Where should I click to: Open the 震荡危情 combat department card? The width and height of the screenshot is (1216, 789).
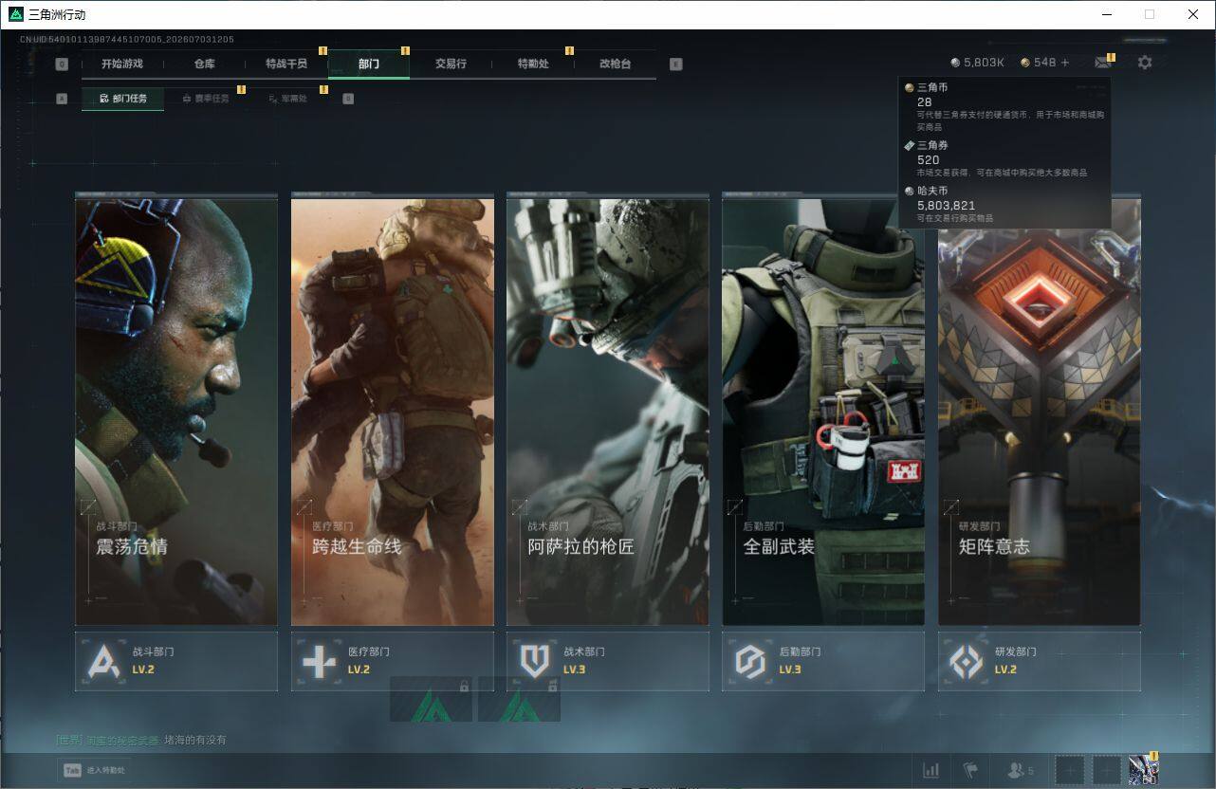[176, 410]
